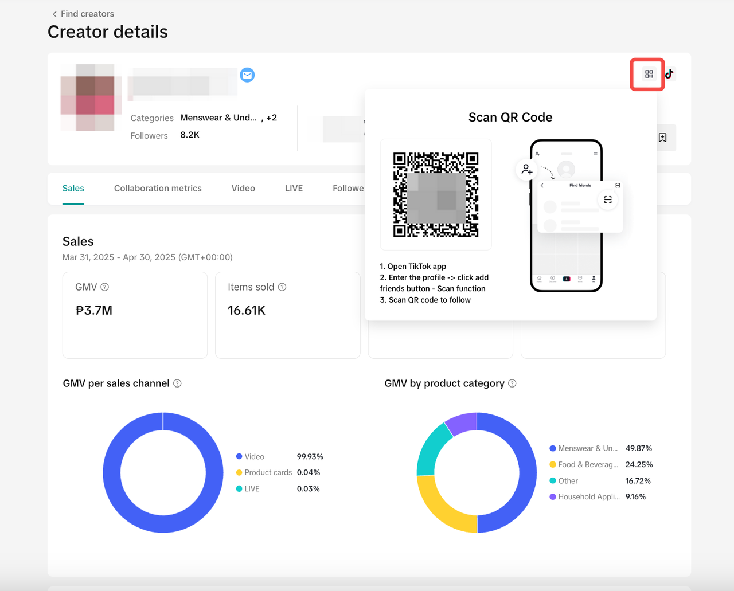Screen dimensions: 734x591
Task: Click help icon beside GMV per sales channel
Action: click(178, 383)
